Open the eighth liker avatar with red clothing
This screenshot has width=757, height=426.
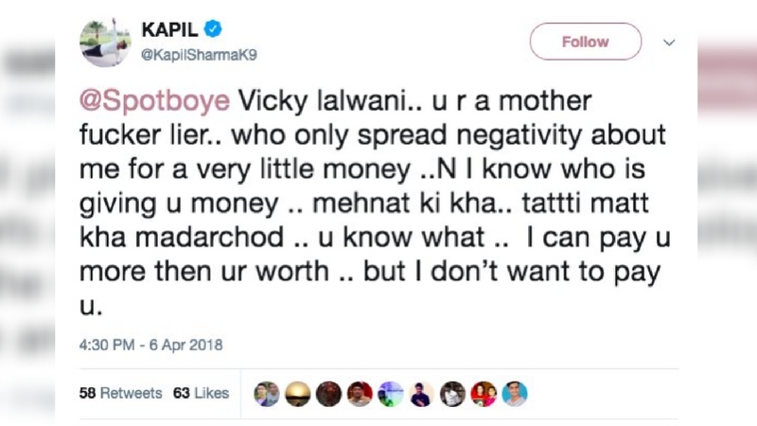click(x=484, y=394)
